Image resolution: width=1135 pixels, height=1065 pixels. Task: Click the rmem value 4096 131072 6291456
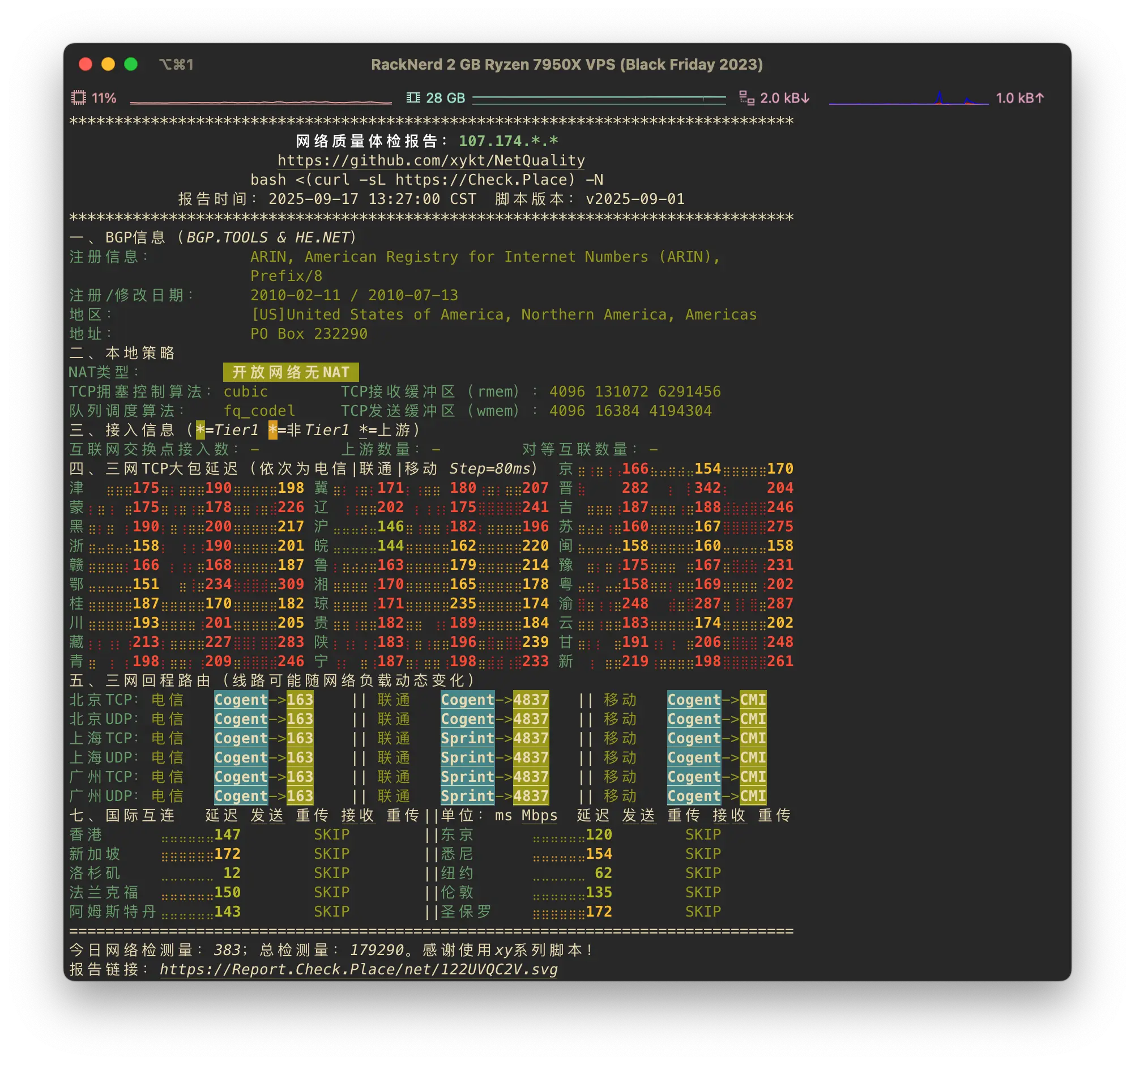point(635,391)
